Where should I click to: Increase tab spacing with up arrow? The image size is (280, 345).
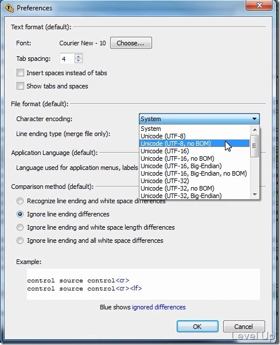pyautogui.click(x=78, y=56)
